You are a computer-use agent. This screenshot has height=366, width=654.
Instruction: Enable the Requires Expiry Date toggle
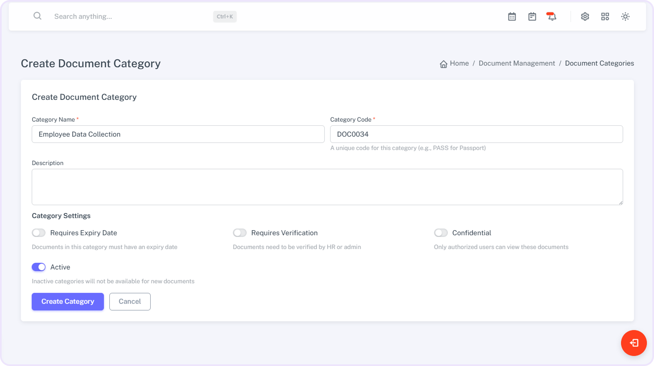(39, 233)
